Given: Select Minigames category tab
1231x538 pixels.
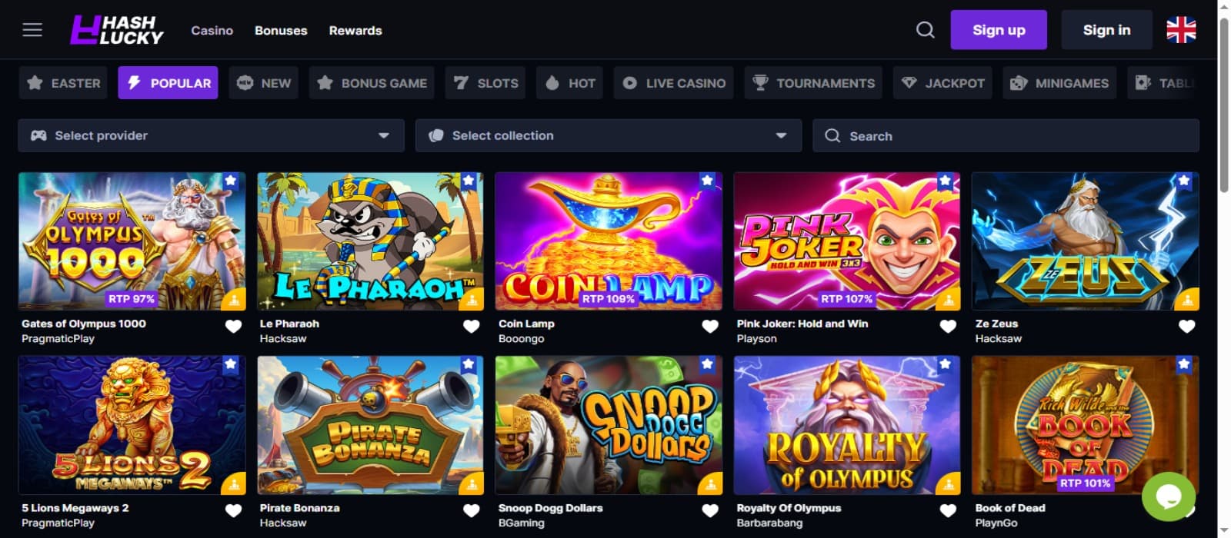Looking at the screenshot, I should [x=1059, y=83].
